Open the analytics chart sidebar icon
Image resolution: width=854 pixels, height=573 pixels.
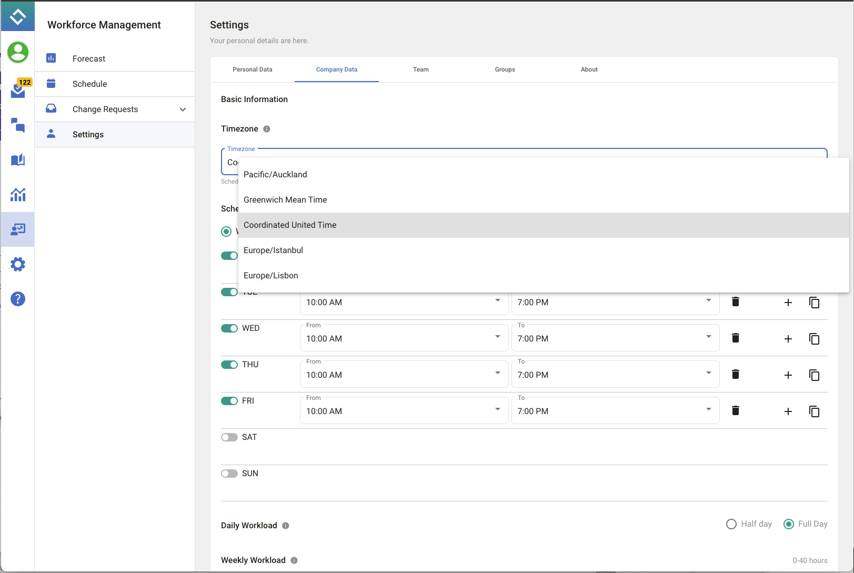[18, 195]
